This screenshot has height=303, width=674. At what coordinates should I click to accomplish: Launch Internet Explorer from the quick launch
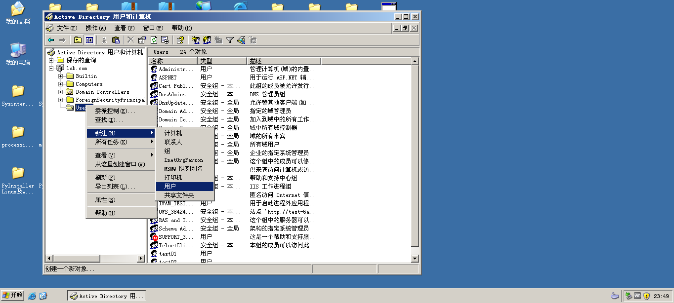33,296
